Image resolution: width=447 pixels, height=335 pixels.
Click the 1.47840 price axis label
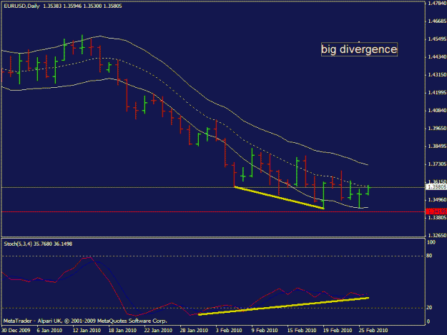(x=437, y=3)
